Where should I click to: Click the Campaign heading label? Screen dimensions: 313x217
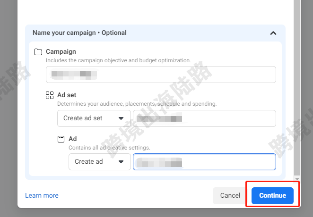(x=61, y=51)
